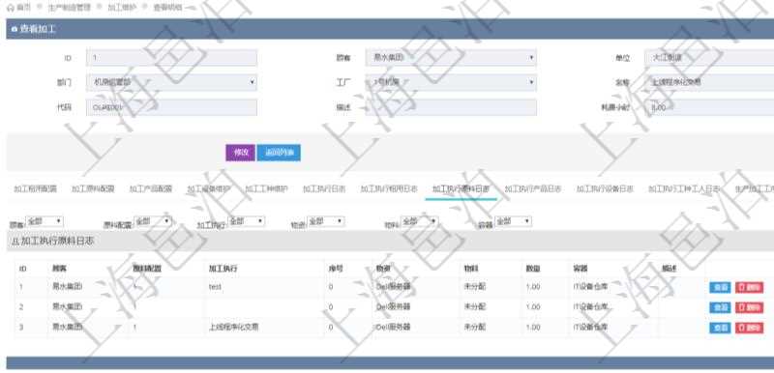Click the 物料 column header

[470, 269]
